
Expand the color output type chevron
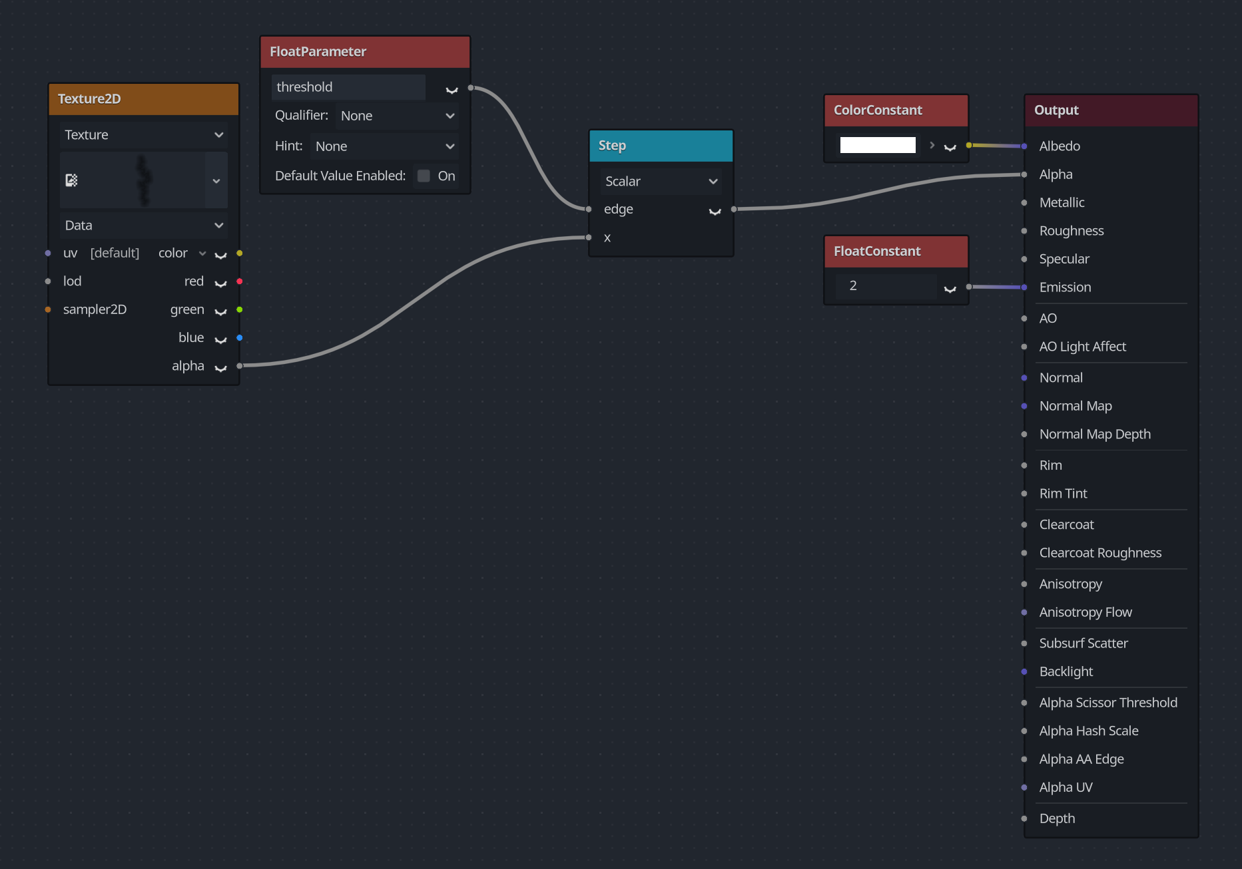pyautogui.click(x=202, y=254)
